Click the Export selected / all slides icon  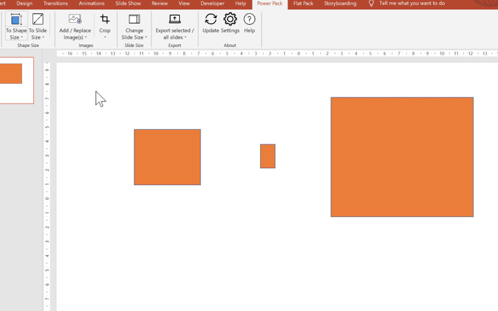(174, 19)
